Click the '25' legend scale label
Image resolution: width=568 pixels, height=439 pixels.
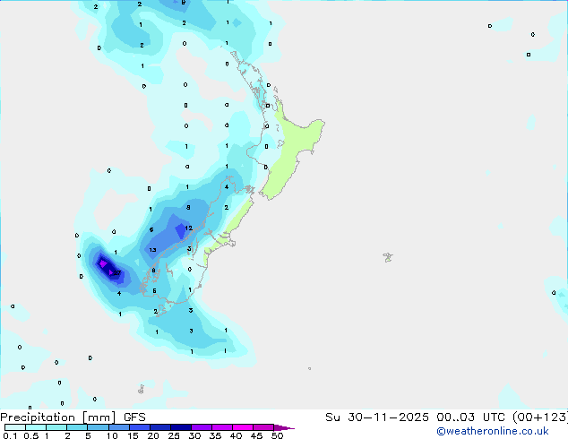[x=174, y=435]
